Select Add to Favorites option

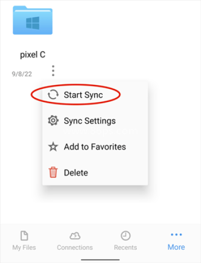[x=95, y=147]
